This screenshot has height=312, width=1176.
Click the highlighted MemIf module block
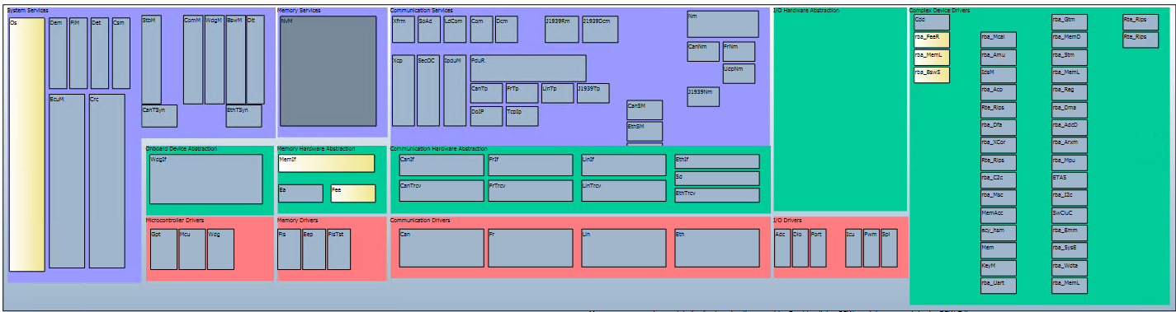tap(327, 163)
